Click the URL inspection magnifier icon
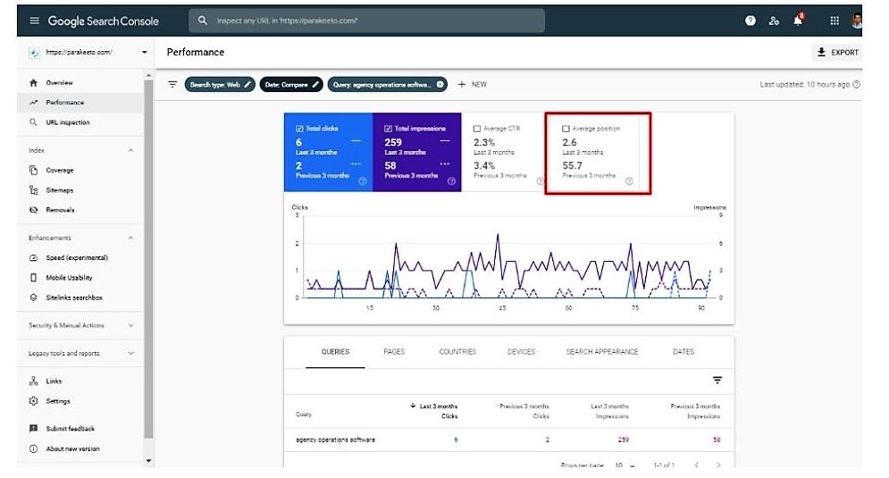Screen dimensions: 889x478 click(33, 122)
